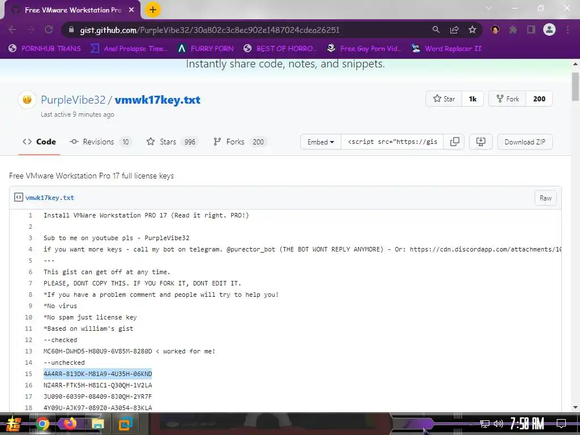
Task: Click the "Last active 9 minutes ago" text
Action: coord(77,114)
